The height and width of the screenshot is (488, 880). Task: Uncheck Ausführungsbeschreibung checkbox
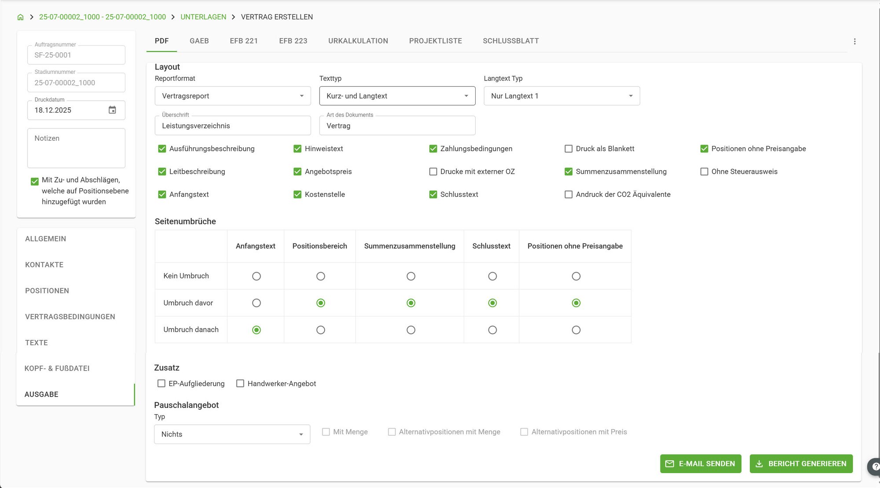pos(162,149)
